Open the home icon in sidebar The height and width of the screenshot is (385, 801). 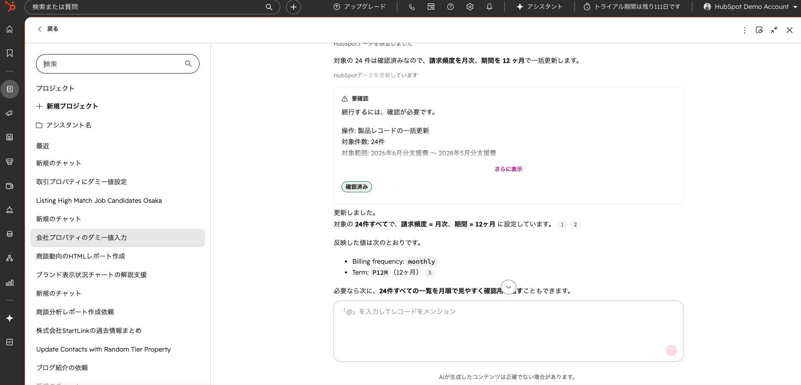pos(10,29)
